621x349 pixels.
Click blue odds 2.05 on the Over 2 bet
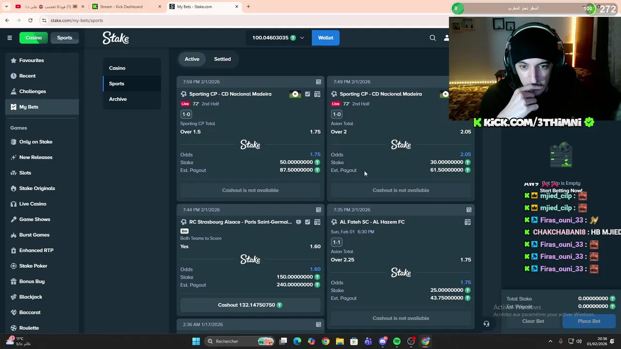point(465,155)
